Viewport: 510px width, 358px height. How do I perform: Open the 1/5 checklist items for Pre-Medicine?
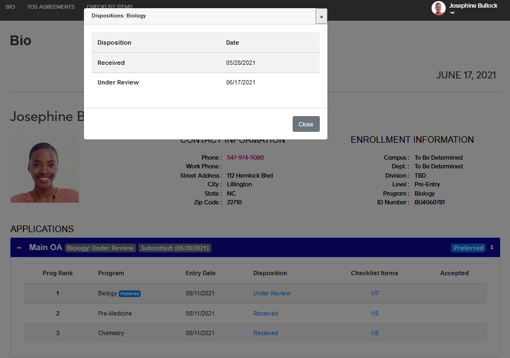[374, 313]
